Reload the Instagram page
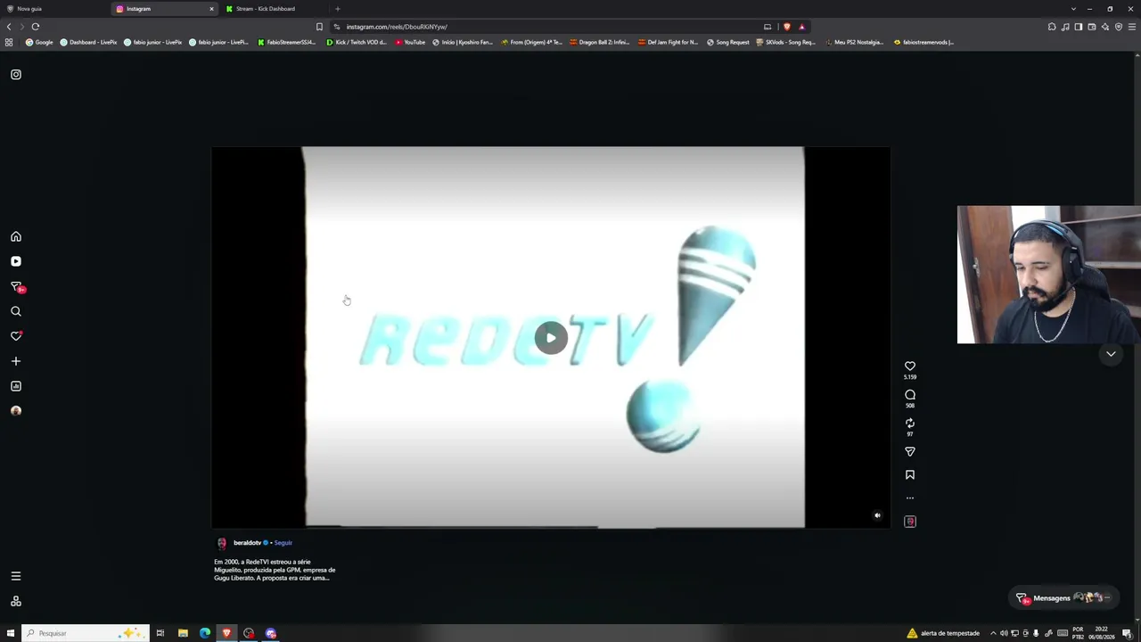 pos(36,27)
